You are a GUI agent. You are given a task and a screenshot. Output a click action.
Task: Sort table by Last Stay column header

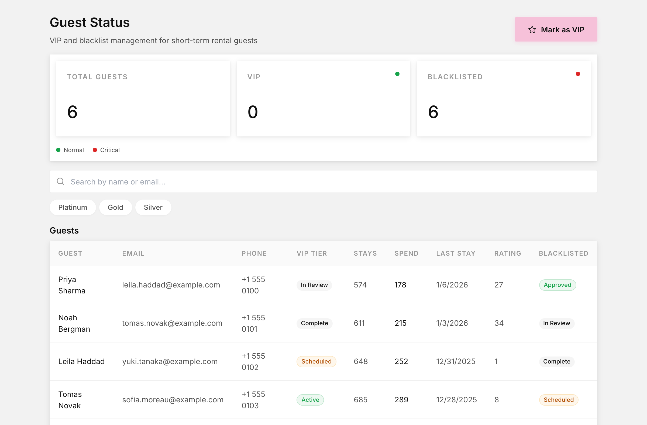[x=456, y=253]
